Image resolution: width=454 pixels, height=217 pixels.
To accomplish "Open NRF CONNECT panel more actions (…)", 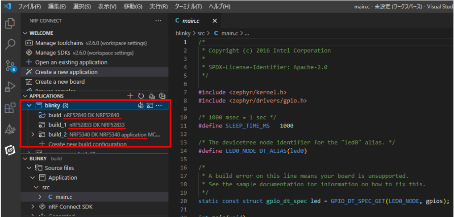I will point(158,21).
